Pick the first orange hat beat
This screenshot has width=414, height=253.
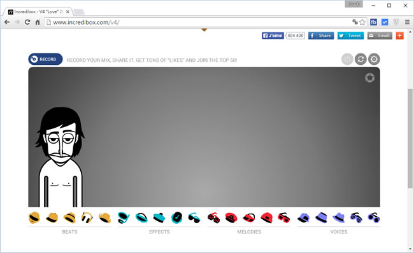tap(34, 217)
